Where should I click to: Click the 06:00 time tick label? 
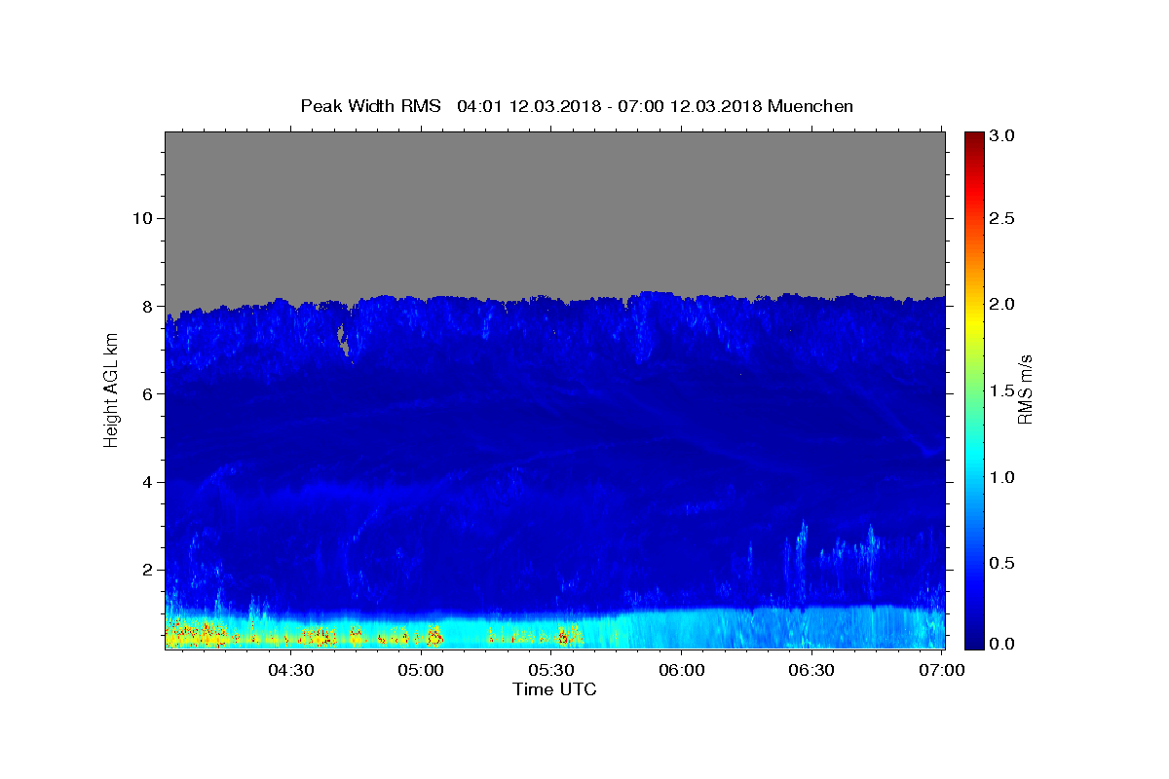682,671
